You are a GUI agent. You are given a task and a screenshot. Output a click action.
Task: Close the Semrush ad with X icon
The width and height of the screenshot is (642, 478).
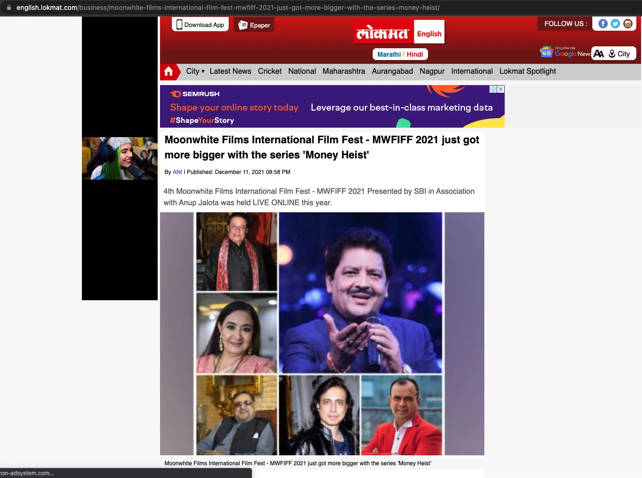click(501, 89)
